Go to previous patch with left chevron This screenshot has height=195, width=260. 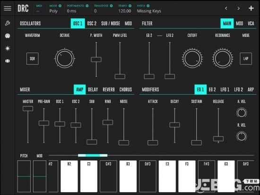226,9
